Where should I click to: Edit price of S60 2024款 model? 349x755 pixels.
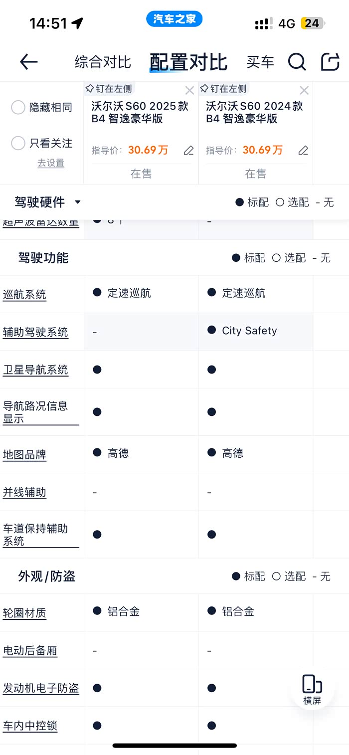303,150
